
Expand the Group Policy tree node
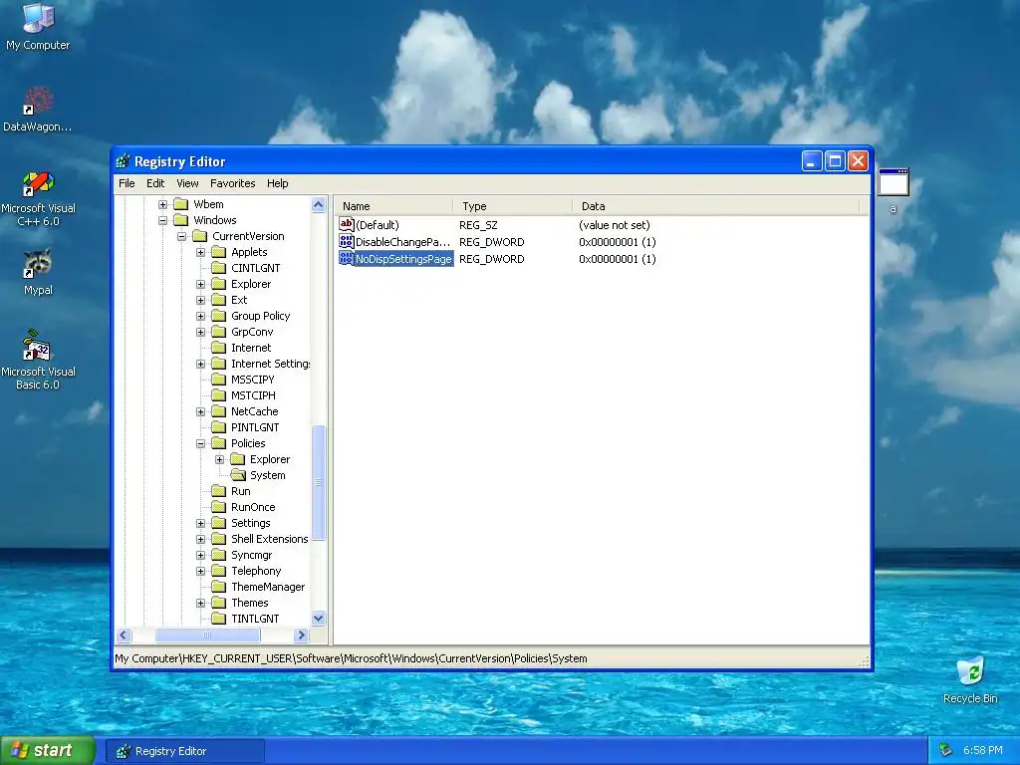pyautogui.click(x=200, y=316)
